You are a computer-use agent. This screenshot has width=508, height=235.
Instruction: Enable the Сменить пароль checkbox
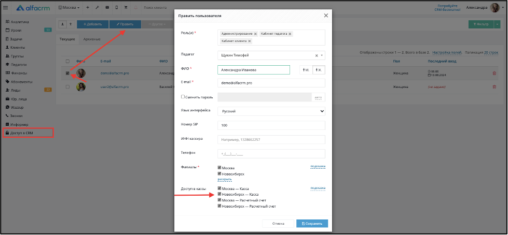tap(183, 97)
